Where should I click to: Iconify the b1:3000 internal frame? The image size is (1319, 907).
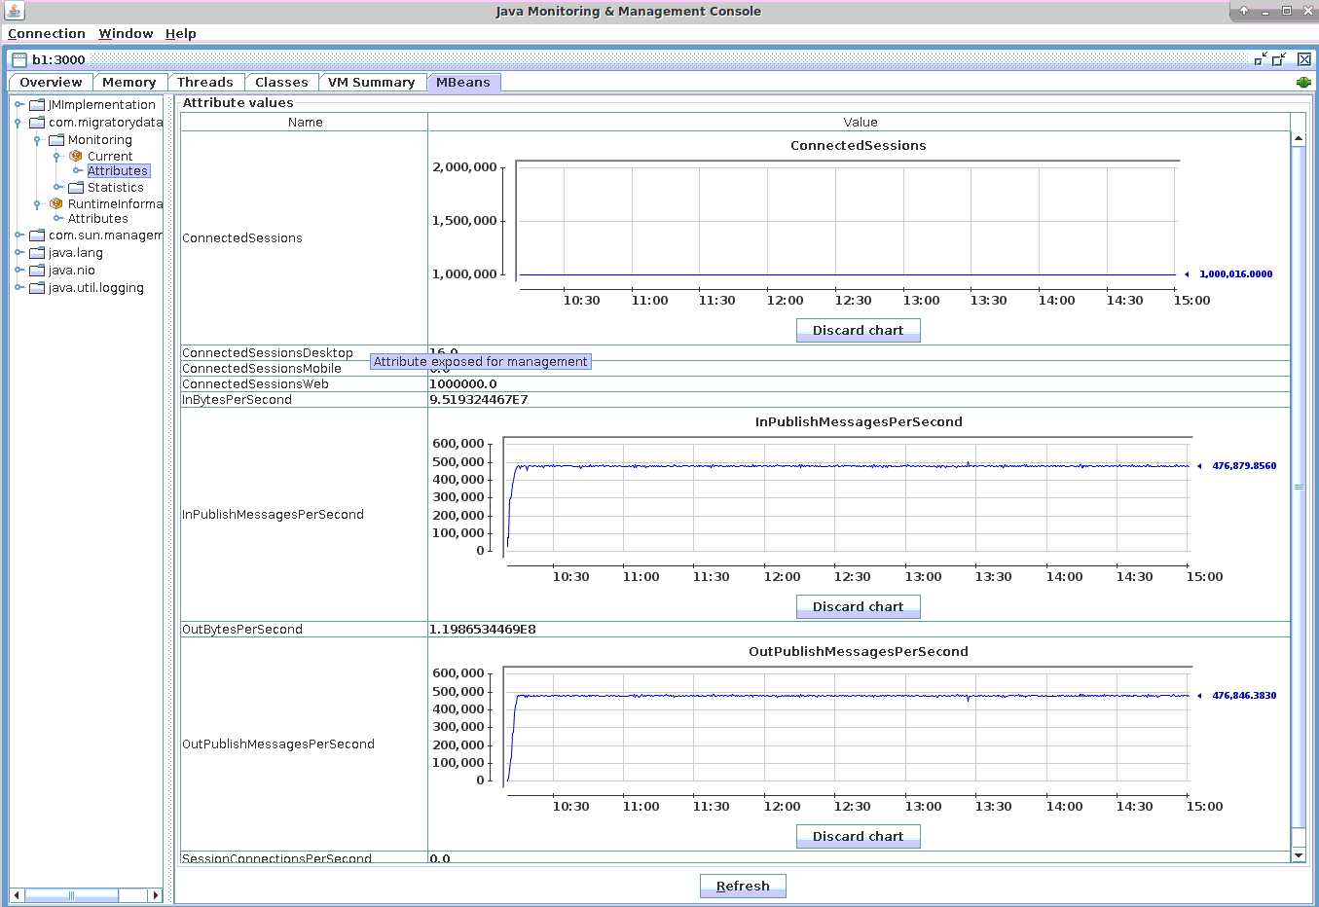coord(1261,59)
